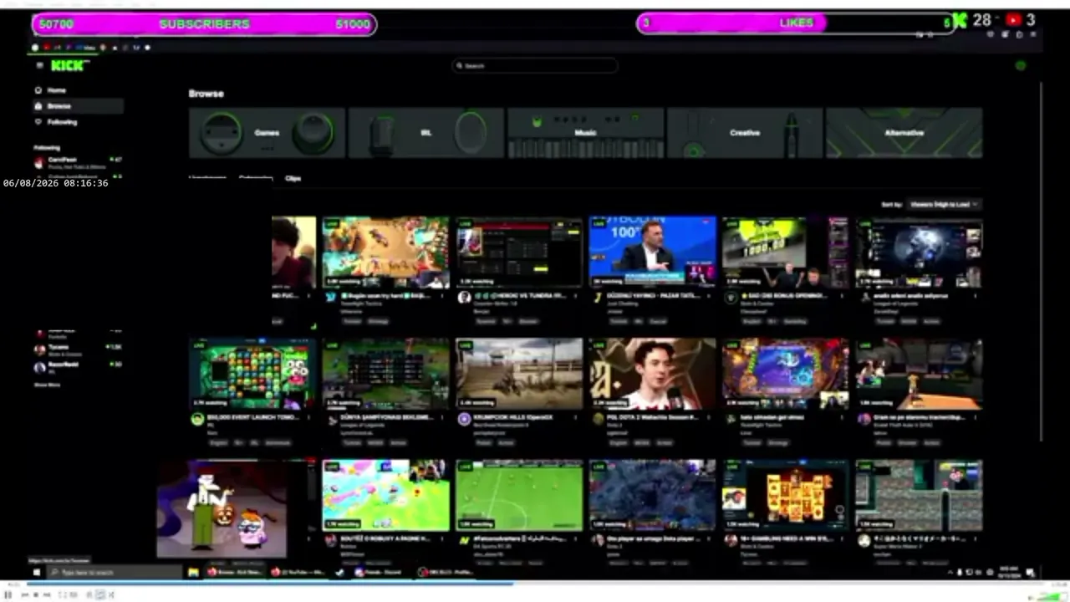The height and width of the screenshot is (602, 1070).
Task: Open the blue studio news stream thumbnail
Action: click(x=653, y=253)
